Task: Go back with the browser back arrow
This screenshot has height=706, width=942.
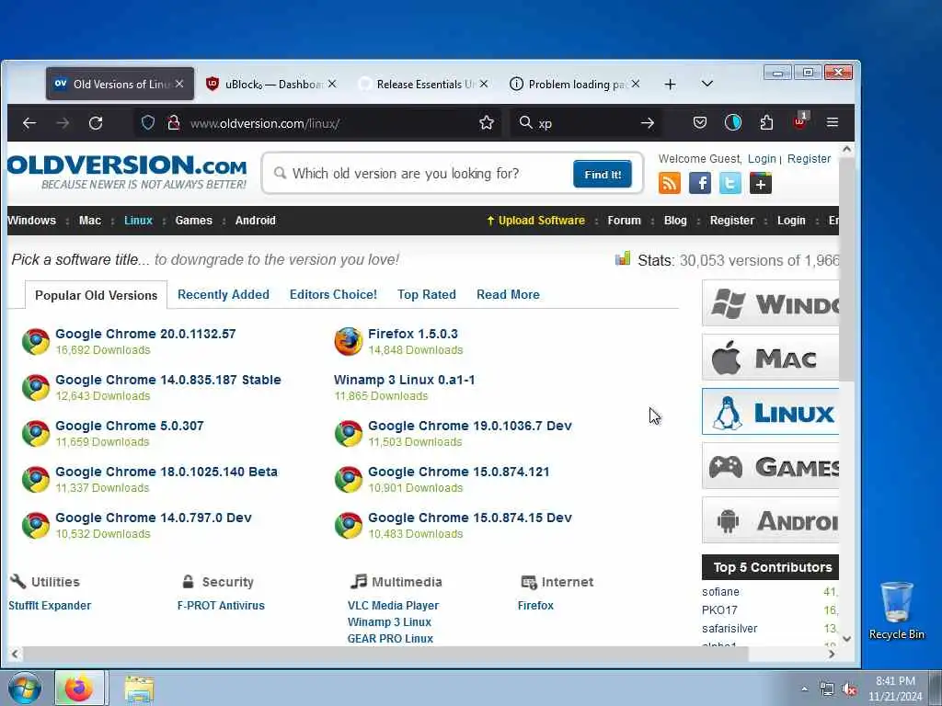Action: coord(29,123)
